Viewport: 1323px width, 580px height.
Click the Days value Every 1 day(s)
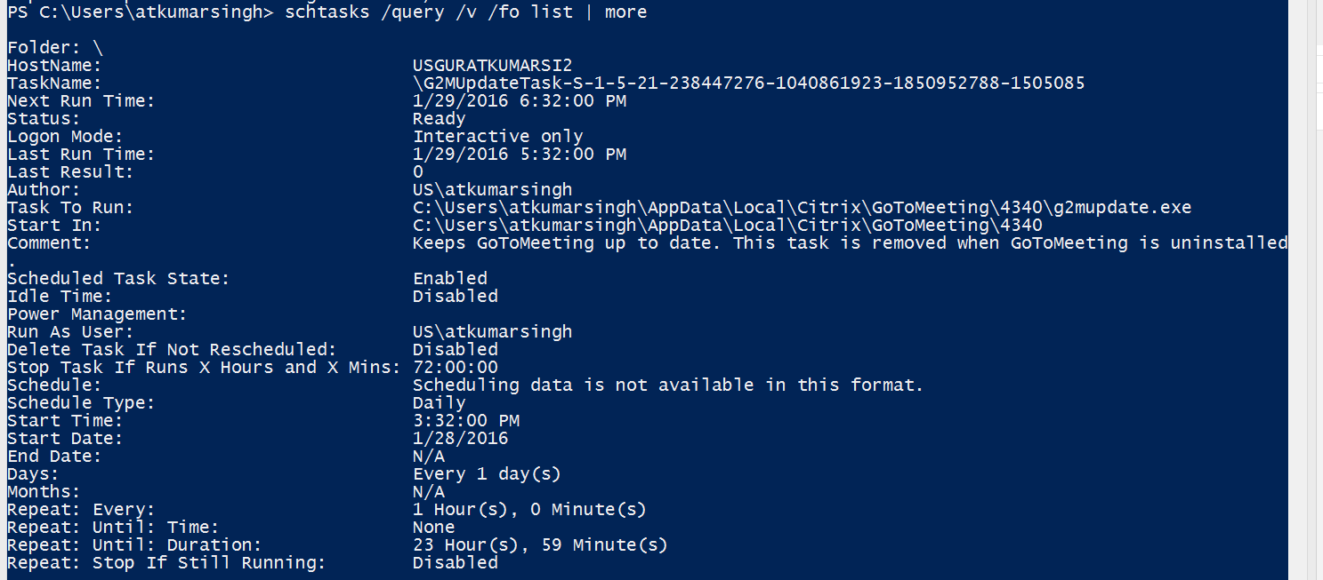(487, 473)
